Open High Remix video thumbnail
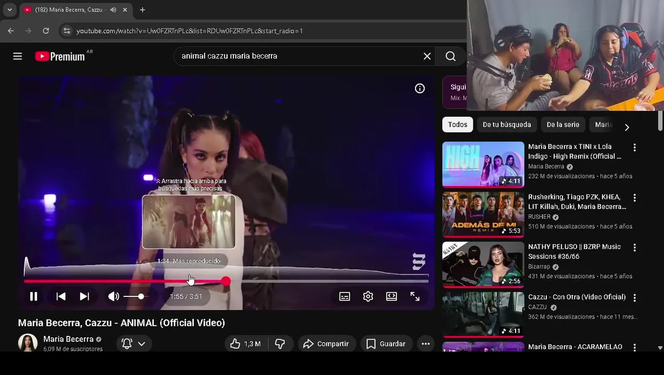Screen dimensions: 664x375 tap(483, 164)
